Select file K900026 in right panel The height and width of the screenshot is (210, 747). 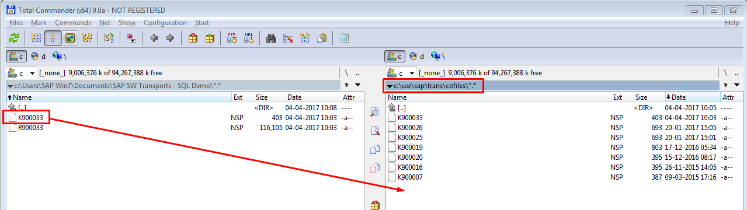point(410,127)
